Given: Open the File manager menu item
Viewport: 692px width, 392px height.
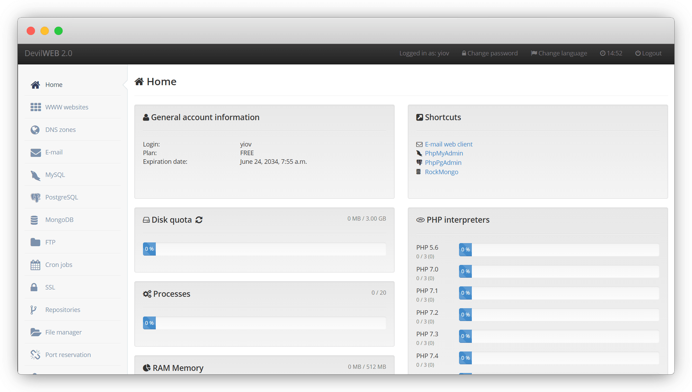Looking at the screenshot, I should point(63,332).
